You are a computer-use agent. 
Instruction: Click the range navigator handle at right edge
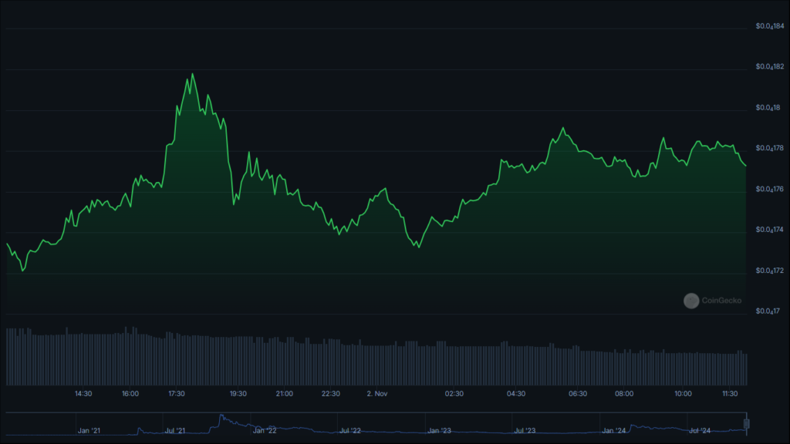coord(746,423)
